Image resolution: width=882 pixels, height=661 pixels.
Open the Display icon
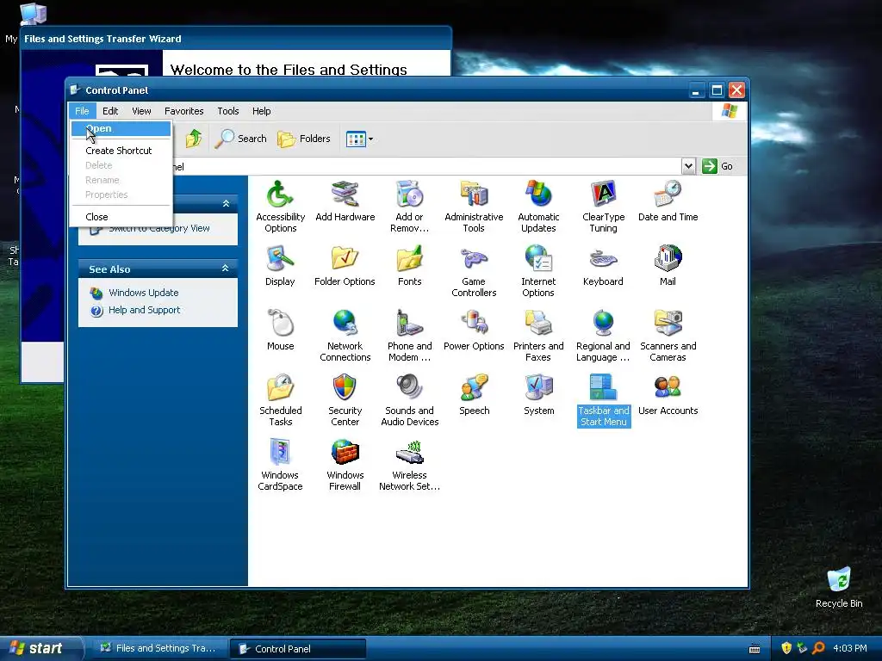coord(280,265)
